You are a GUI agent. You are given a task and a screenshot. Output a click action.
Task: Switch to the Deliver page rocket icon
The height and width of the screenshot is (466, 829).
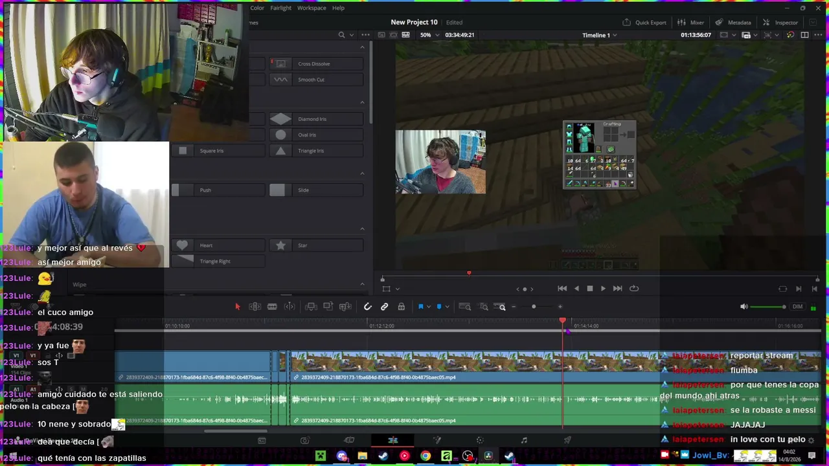click(x=567, y=441)
